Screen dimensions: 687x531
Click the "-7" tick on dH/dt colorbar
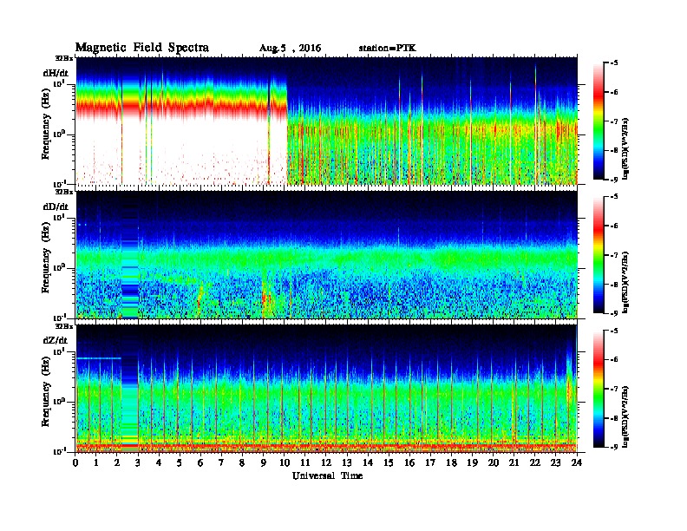pos(614,121)
